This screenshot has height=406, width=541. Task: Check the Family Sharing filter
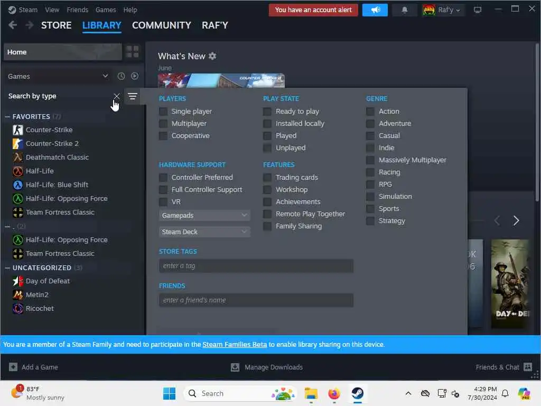pyautogui.click(x=267, y=226)
